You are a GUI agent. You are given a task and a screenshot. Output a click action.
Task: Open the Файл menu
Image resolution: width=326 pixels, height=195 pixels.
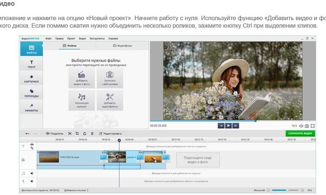click(x=49, y=38)
